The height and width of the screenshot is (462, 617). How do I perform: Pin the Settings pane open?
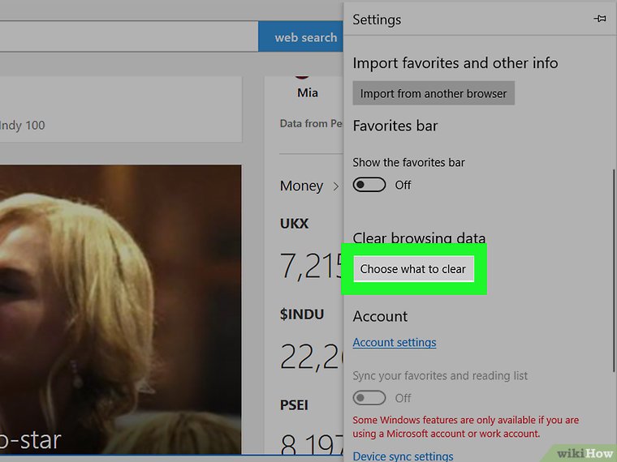pyautogui.click(x=600, y=19)
